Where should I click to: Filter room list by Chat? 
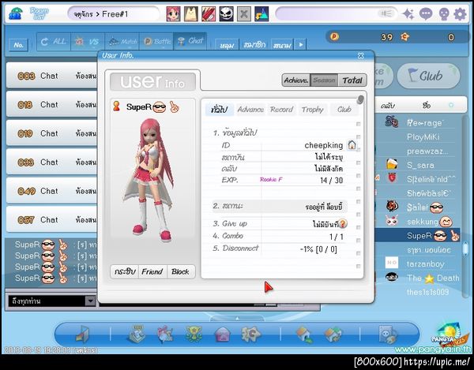190,42
